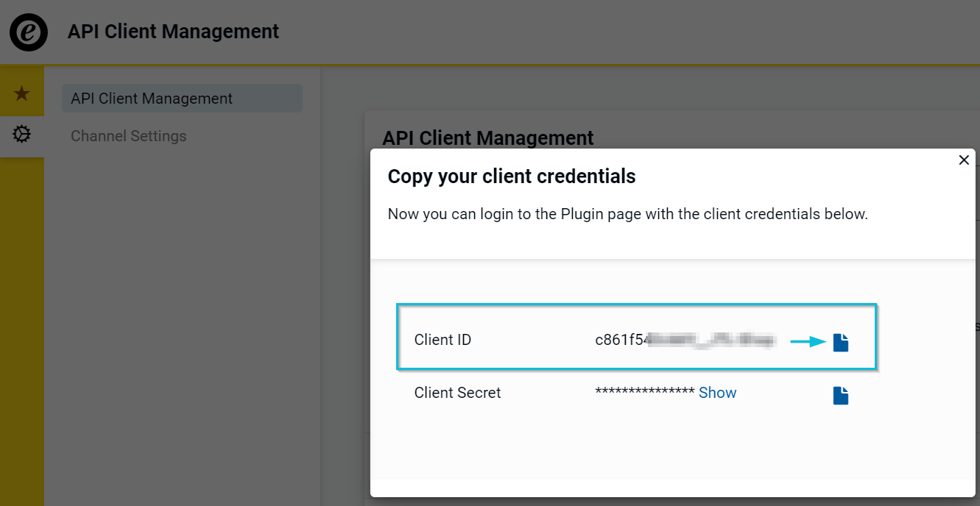Open the gear settings sidebar tab
Viewport: 980px width, 506px height.
pyautogui.click(x=21, y=135)
